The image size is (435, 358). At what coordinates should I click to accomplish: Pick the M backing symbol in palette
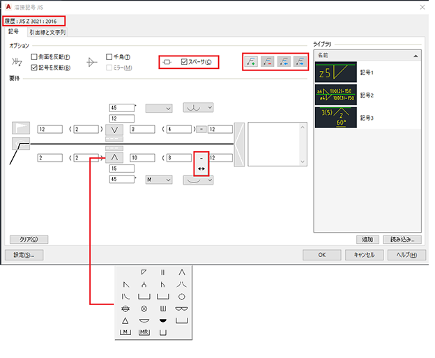(x=125, y=332)
